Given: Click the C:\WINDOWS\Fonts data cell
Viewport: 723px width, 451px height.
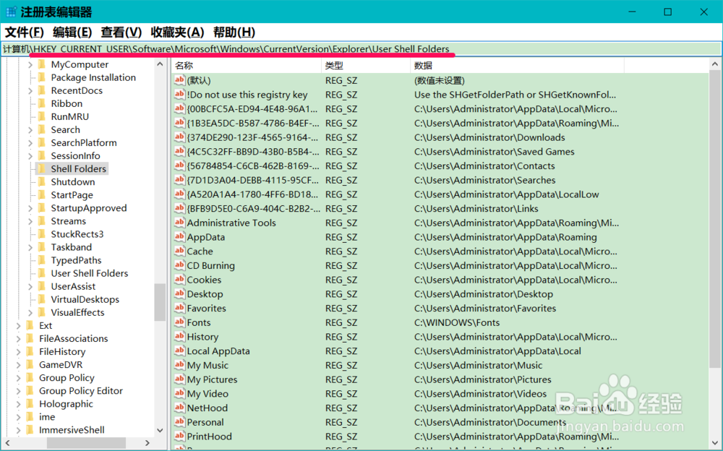Looking at the screenshot, I should click(457, 322).
